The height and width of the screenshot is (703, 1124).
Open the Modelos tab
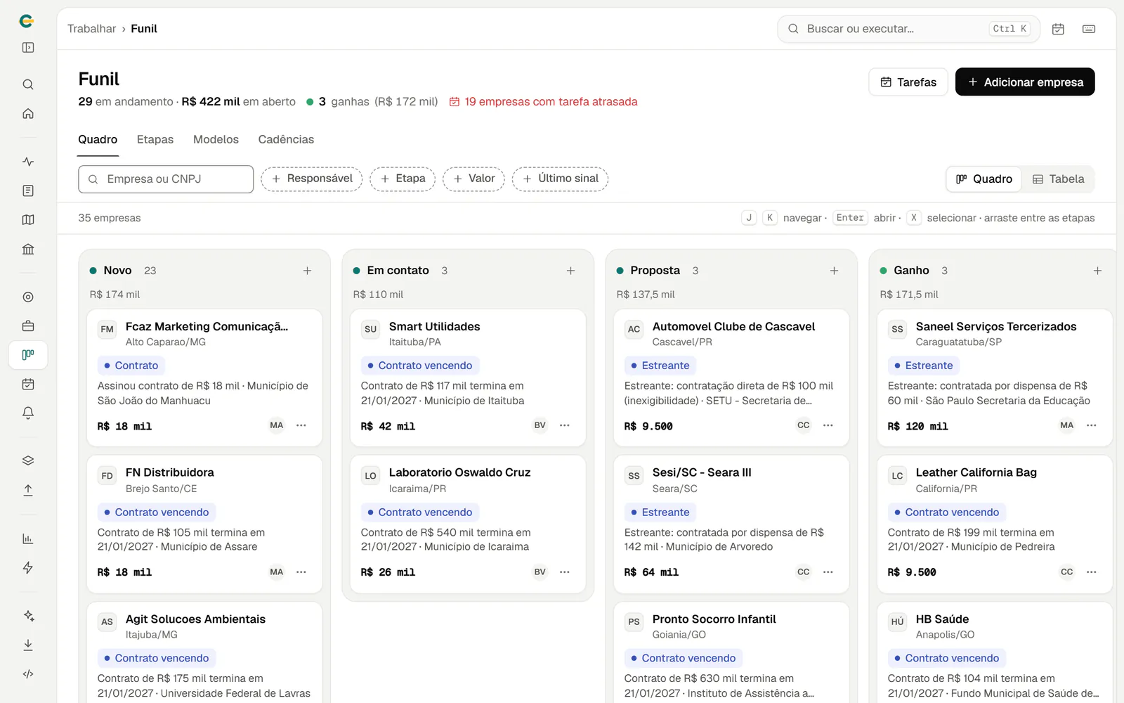[x=216, y=139]
